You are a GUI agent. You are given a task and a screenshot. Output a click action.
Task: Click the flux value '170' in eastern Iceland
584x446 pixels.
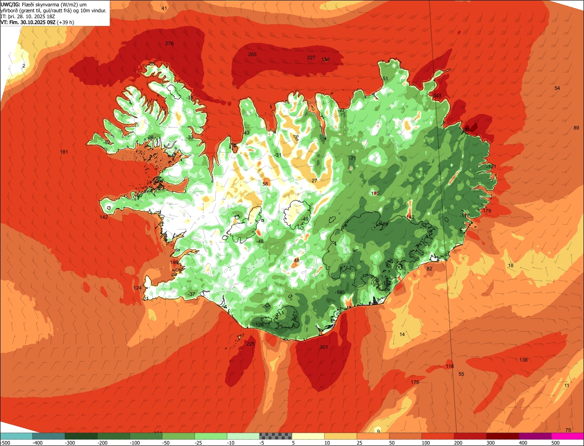pyautogui.click(x=375, y=193)
